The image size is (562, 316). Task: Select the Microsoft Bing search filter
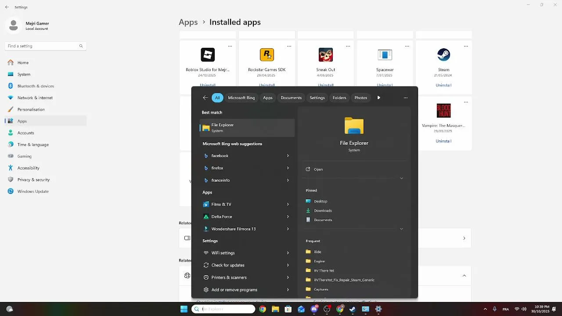click(241, 98)
